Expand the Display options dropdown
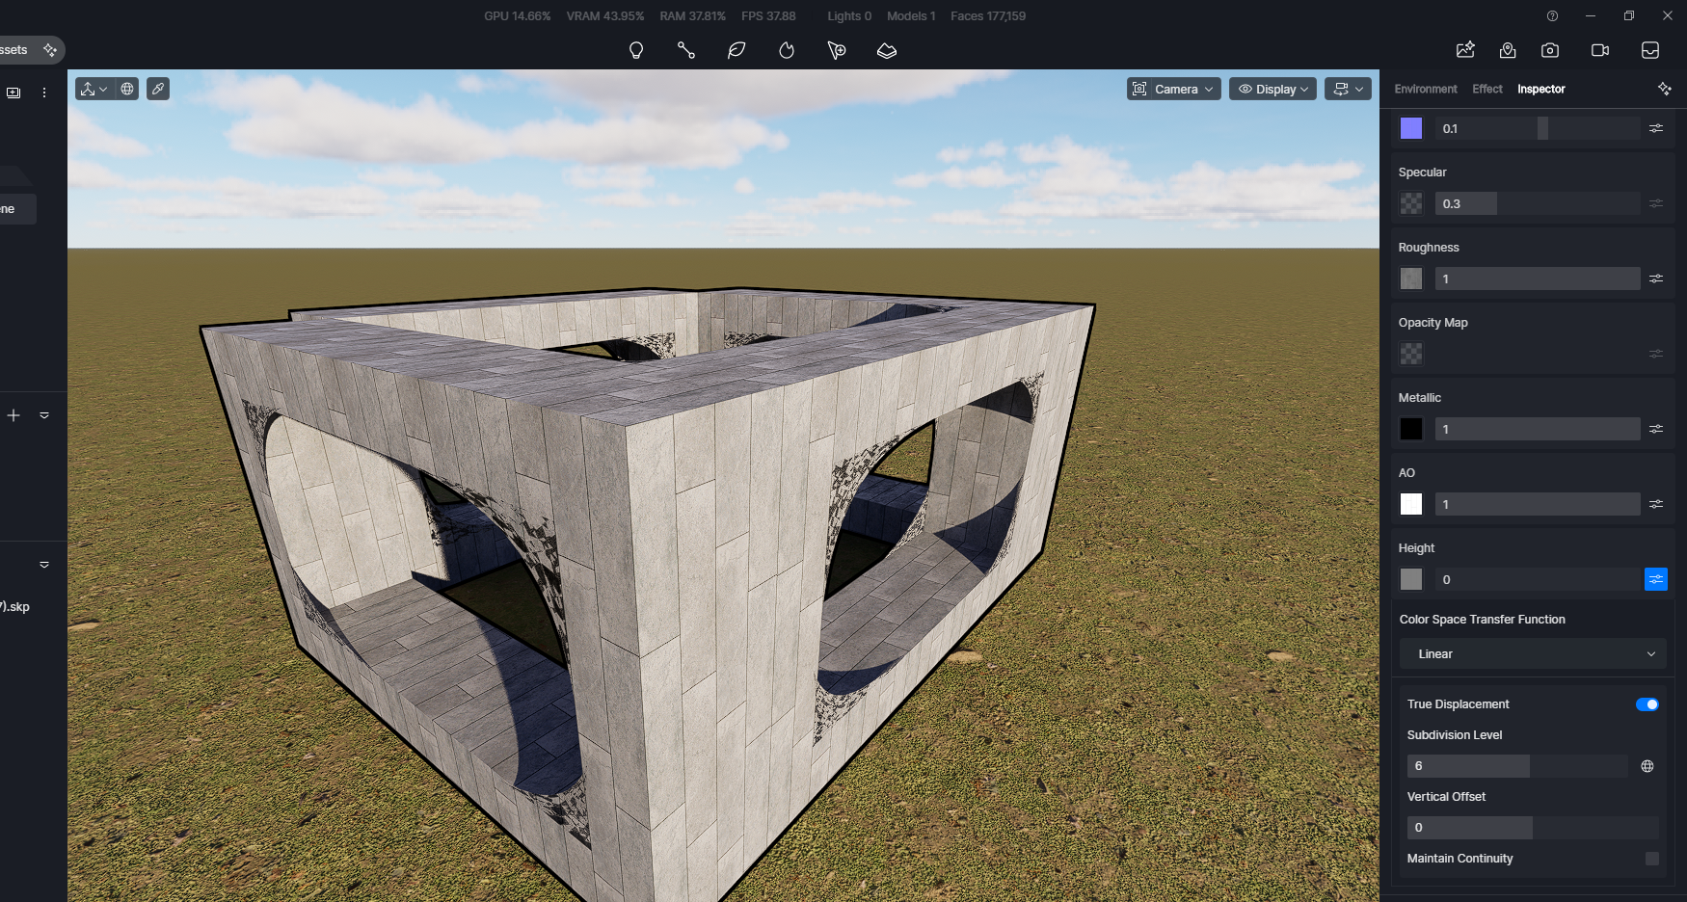This screenshot has height=902, width=1687. pyautogui.click(x=1272, y=89)
